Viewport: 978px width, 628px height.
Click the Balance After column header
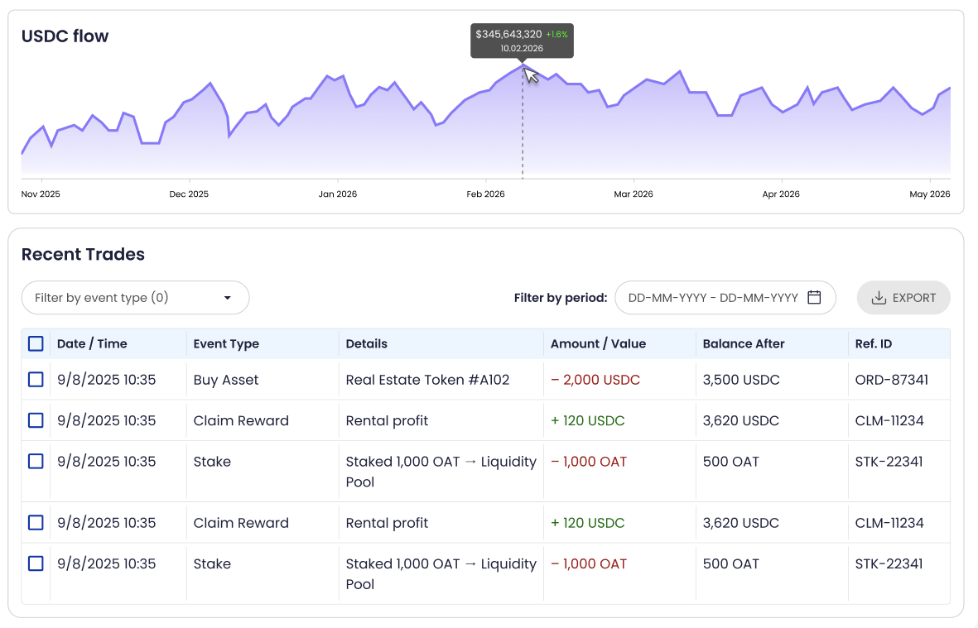(743, 343)
